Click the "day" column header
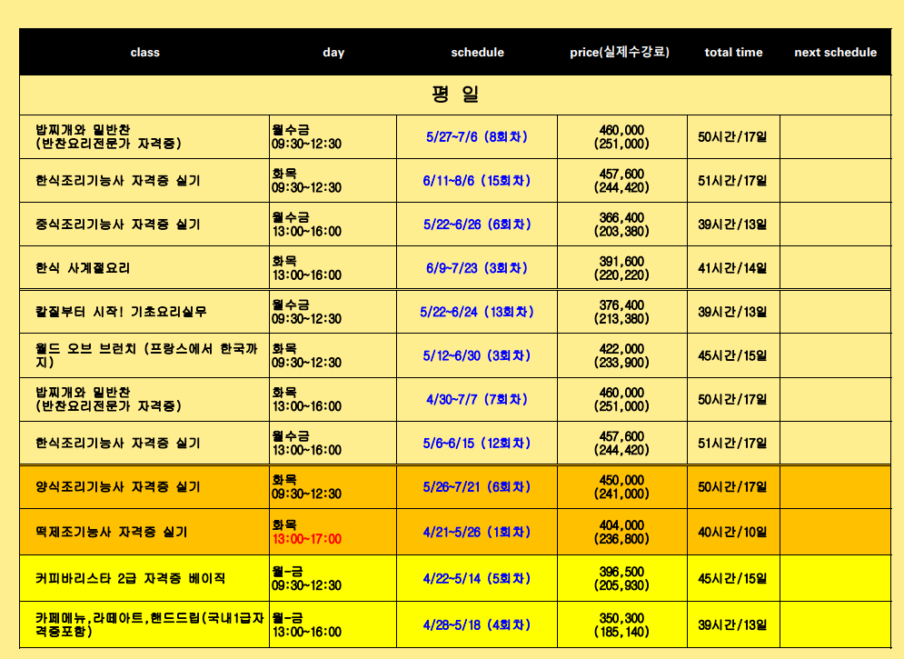 click(333, 53)
